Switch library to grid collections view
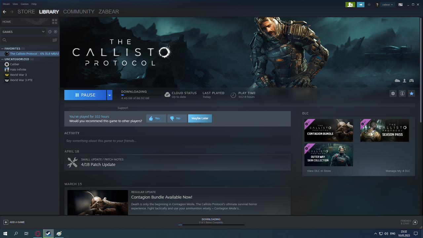Image resolution: width=423 pixels, height=238 pixels. [55, 21]
